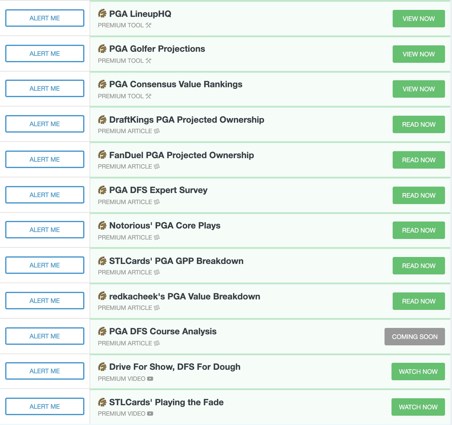Click ALERT ME for Notorious' PGA Core Plays

[x=45, y=230]
